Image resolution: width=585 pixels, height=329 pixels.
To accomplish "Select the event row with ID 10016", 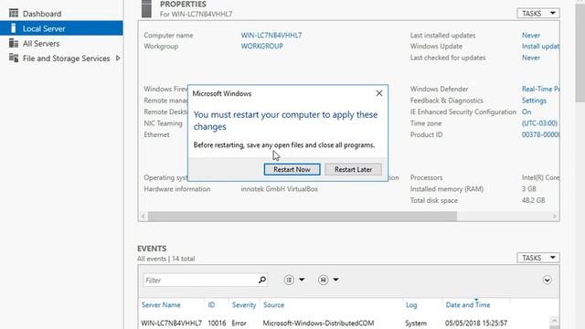I will pos(344,323).
